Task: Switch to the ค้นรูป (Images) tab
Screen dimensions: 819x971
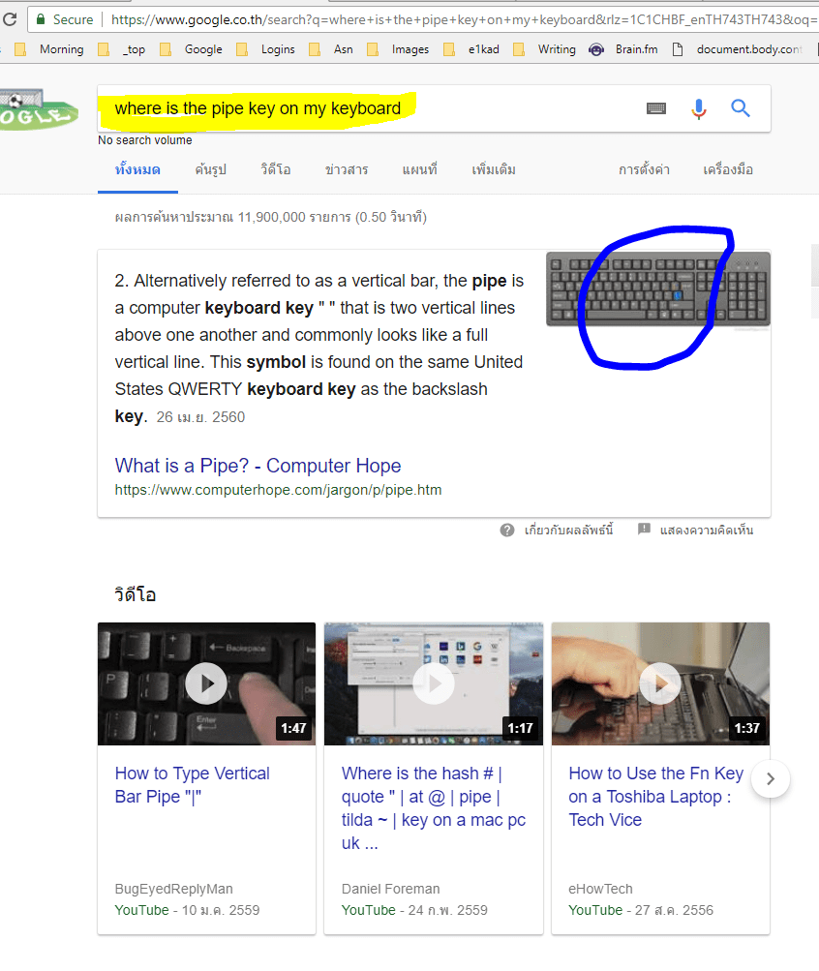Action: click(210, 169)
